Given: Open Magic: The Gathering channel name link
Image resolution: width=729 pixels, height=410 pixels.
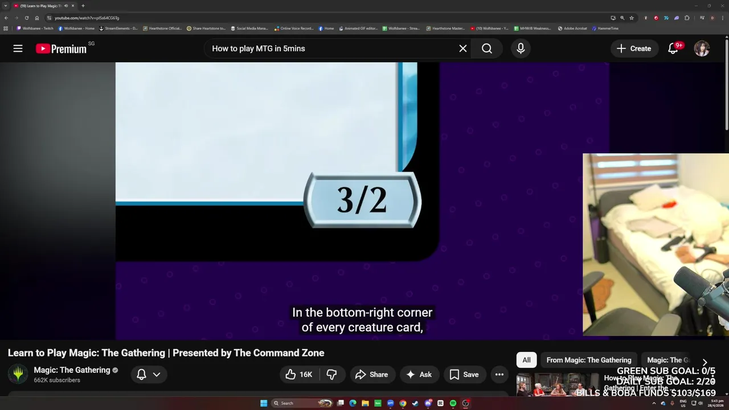Looking at the screenshot, I should point(72,370).
